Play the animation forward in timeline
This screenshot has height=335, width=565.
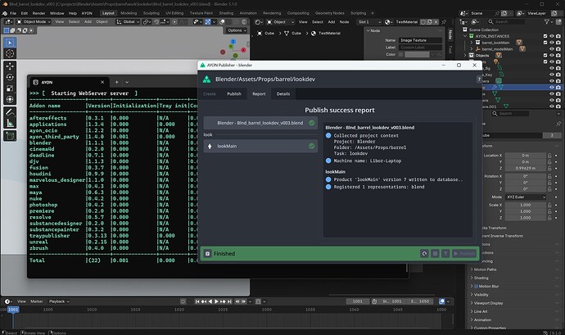coord(216,301)
